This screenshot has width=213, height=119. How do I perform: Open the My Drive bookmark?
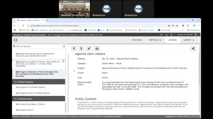pyautogui.click(x=147, y=30)
